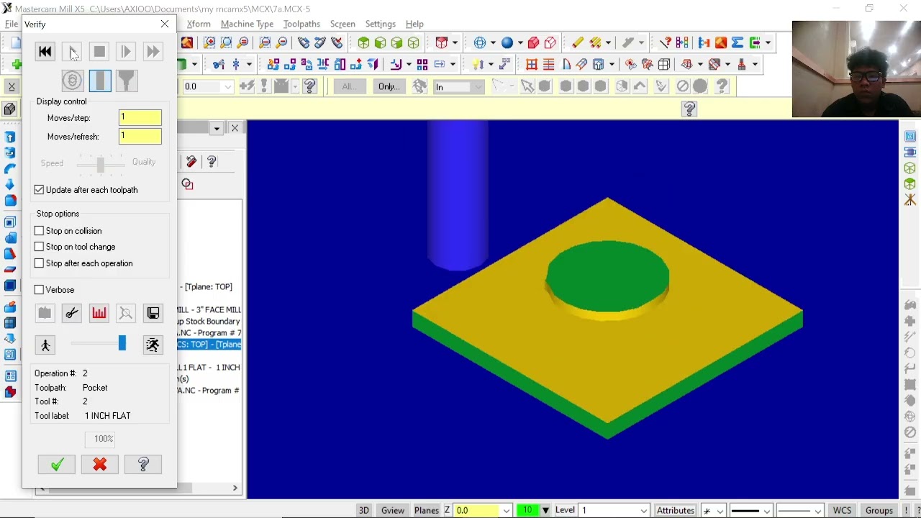The height and width of the screenshot is (518, 921).
Task: Open the point style dropdown
Action: tap(720, 511)
